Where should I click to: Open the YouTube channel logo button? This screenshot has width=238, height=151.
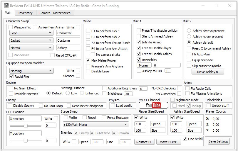click(x=153, y=105)
